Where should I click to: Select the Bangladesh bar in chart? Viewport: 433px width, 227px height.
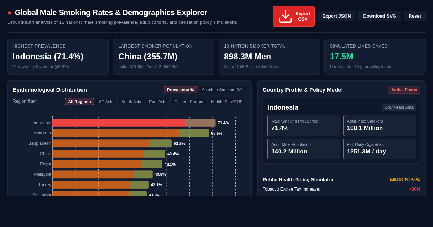pos(112,143)
